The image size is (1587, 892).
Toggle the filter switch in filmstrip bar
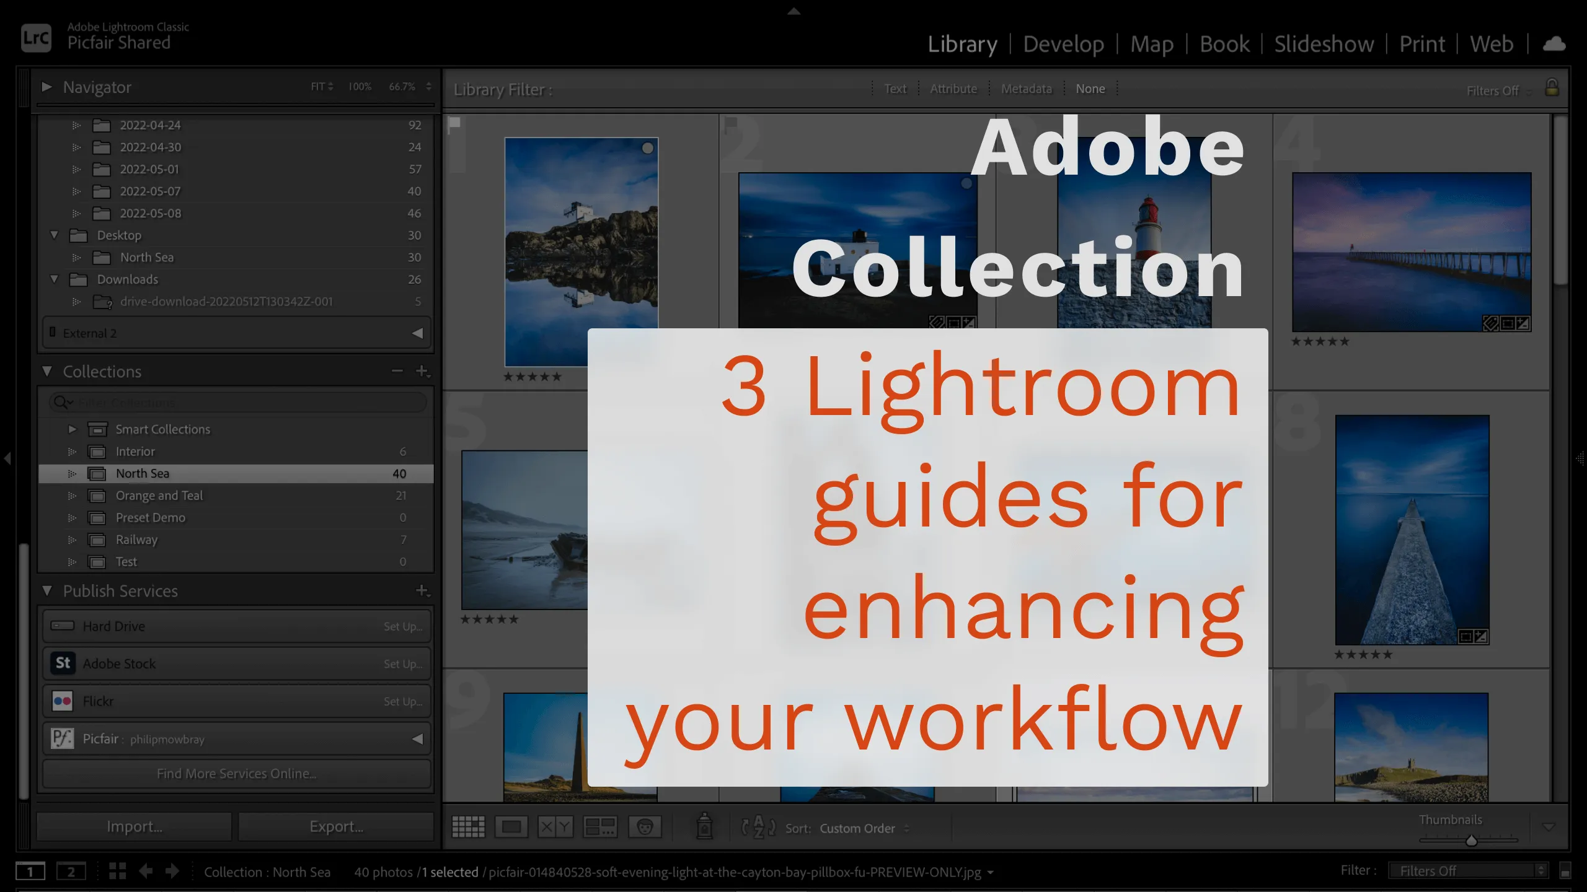[x=1565, y=871]
